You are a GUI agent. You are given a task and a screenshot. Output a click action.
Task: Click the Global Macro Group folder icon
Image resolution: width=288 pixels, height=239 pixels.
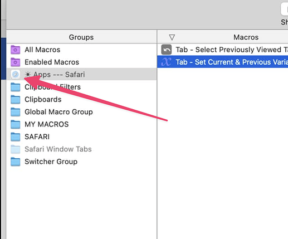point(16,112)
